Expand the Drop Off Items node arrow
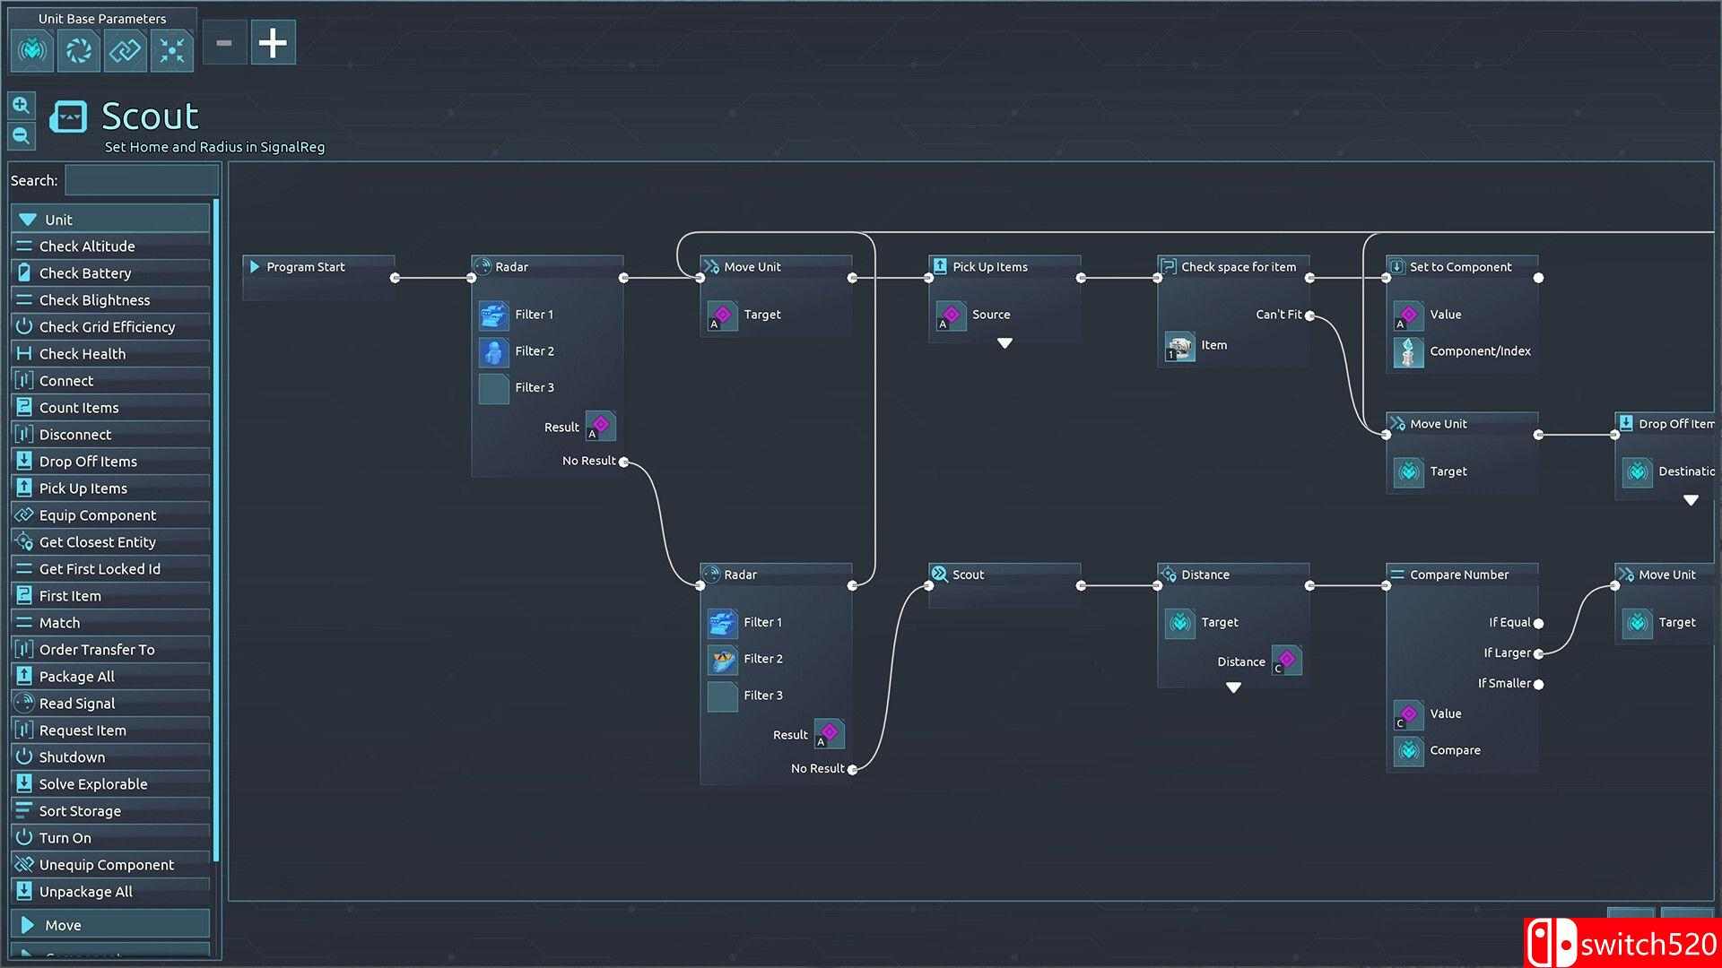Screen dimensions: 1722x968 pos(1691,500)
